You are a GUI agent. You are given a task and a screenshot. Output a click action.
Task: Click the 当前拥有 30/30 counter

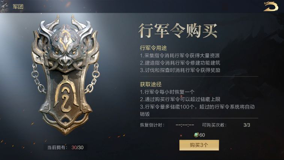tap(65, 147)
